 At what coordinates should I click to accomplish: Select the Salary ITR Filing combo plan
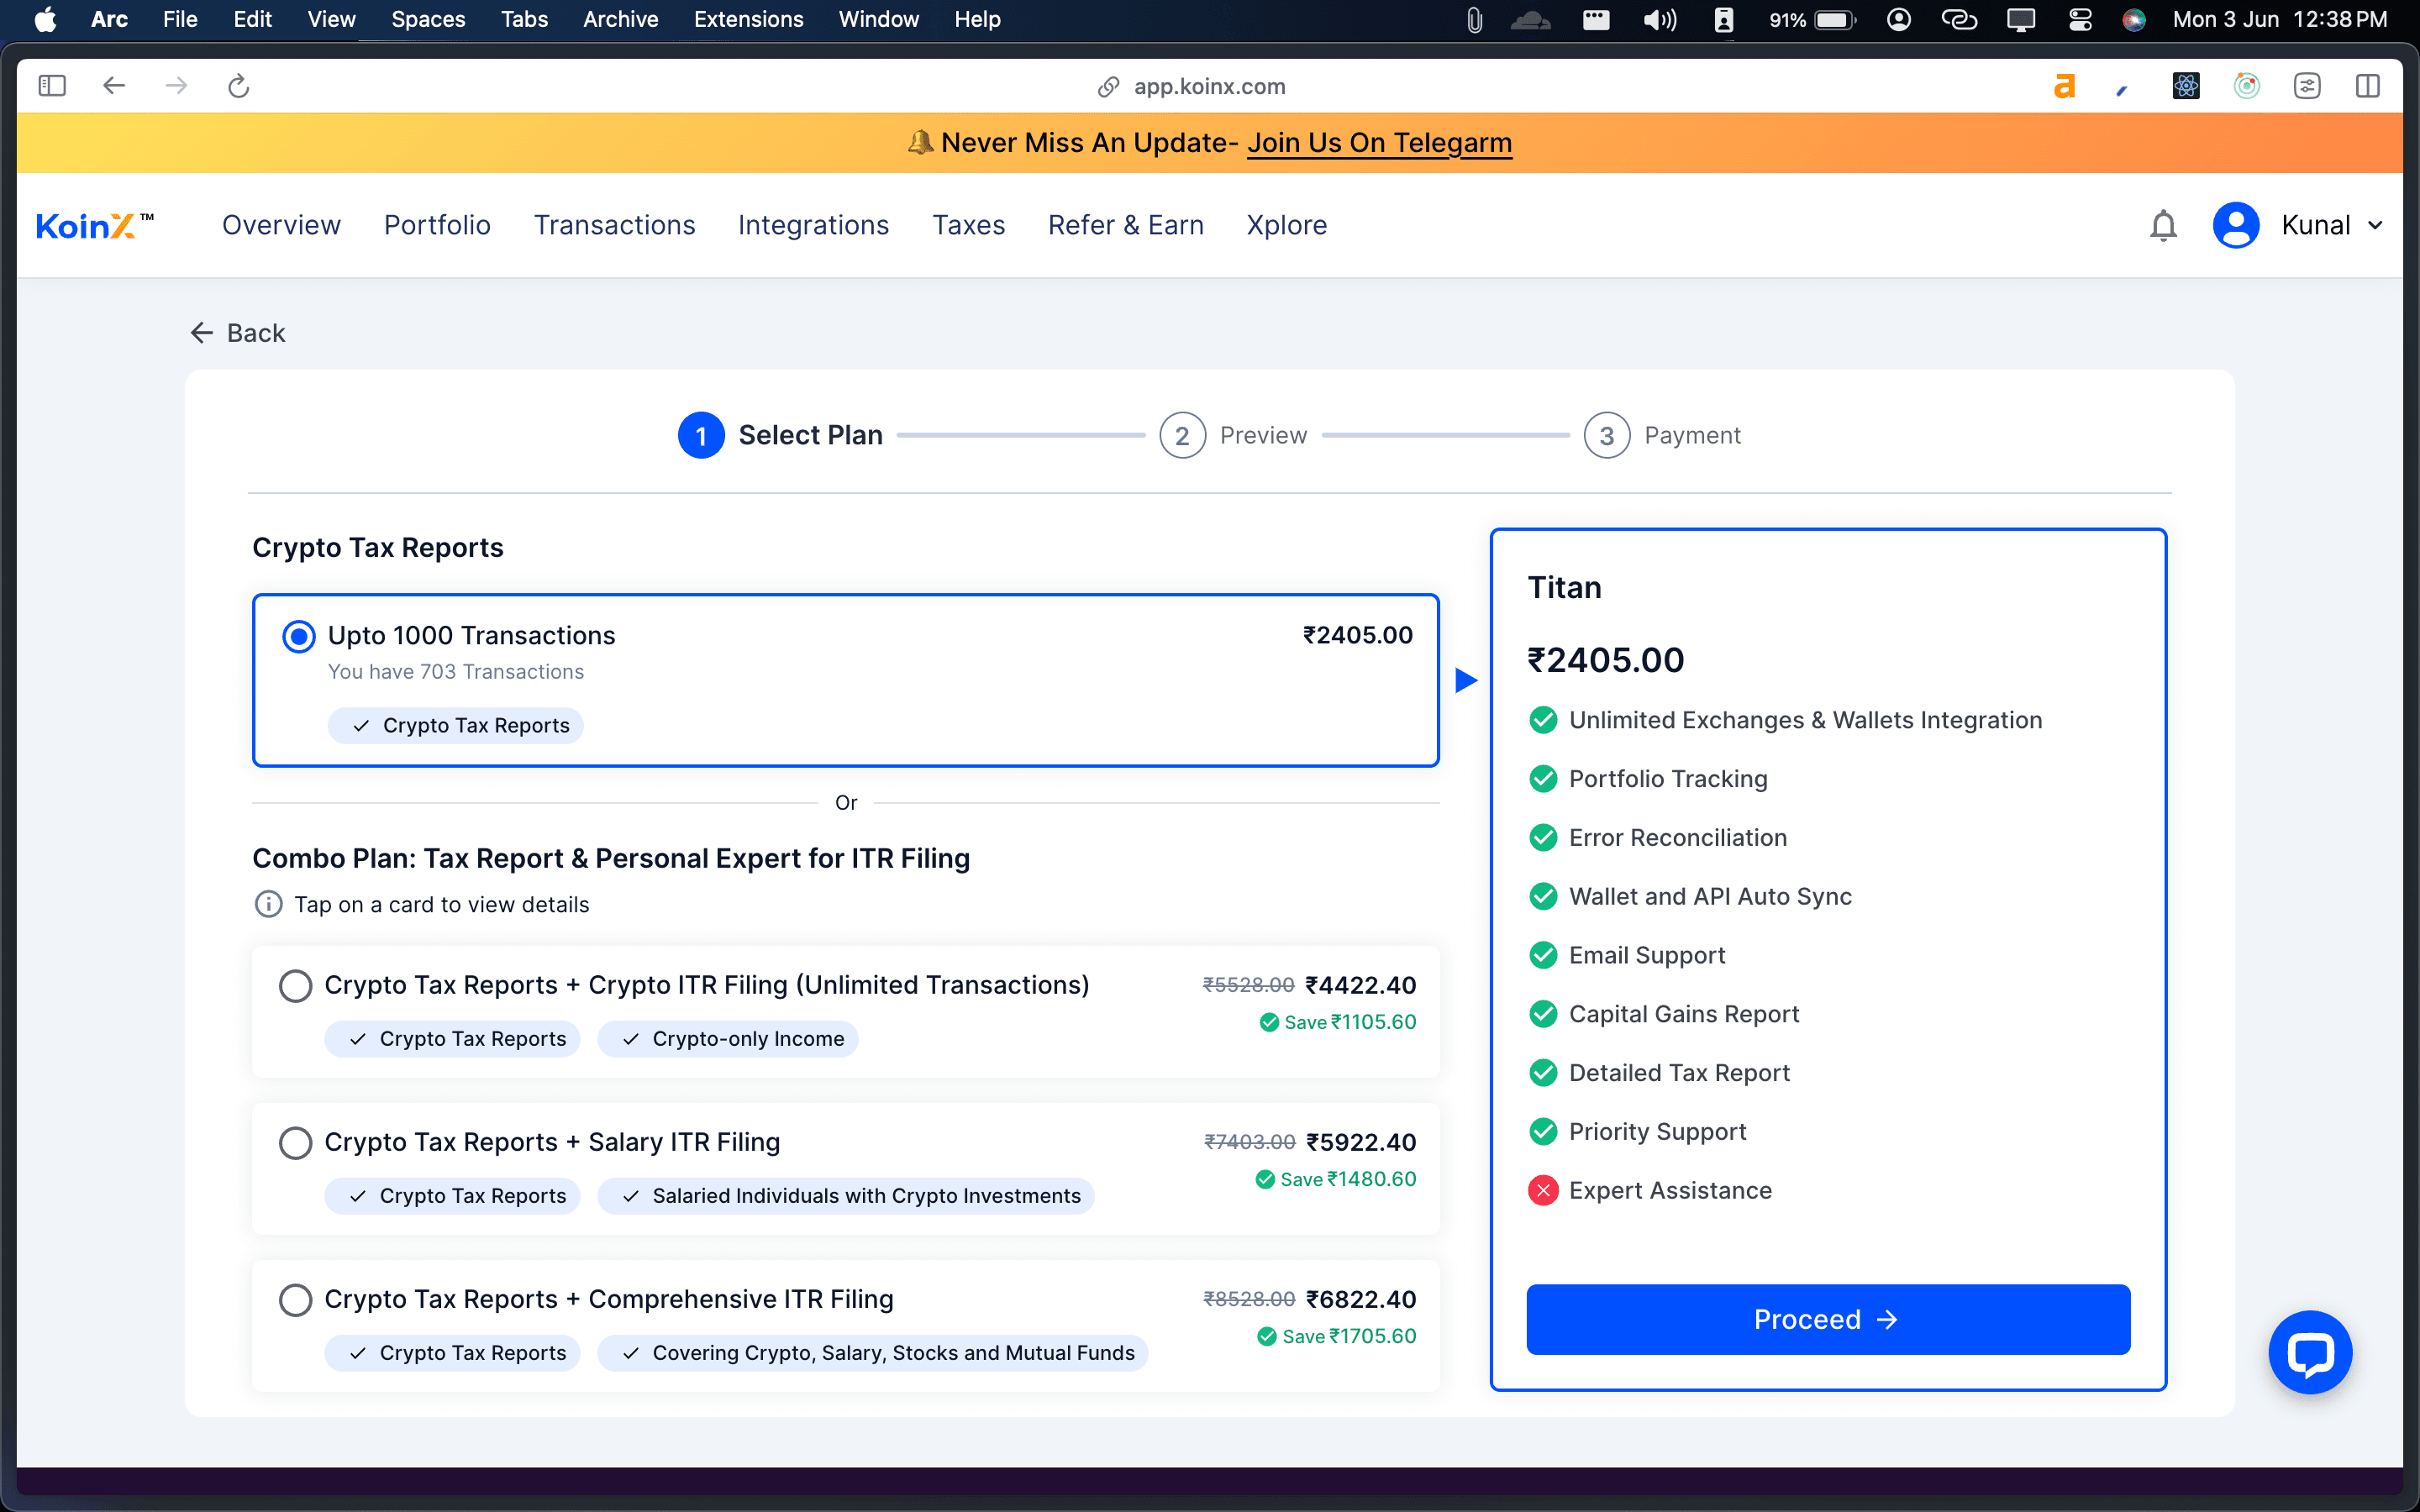[x=295, y=1143]
